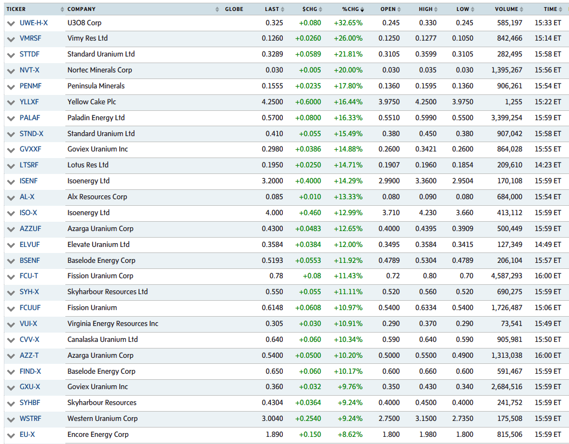
Task: Expand the UWE-H-X row chevron
Action: (11, 24)
